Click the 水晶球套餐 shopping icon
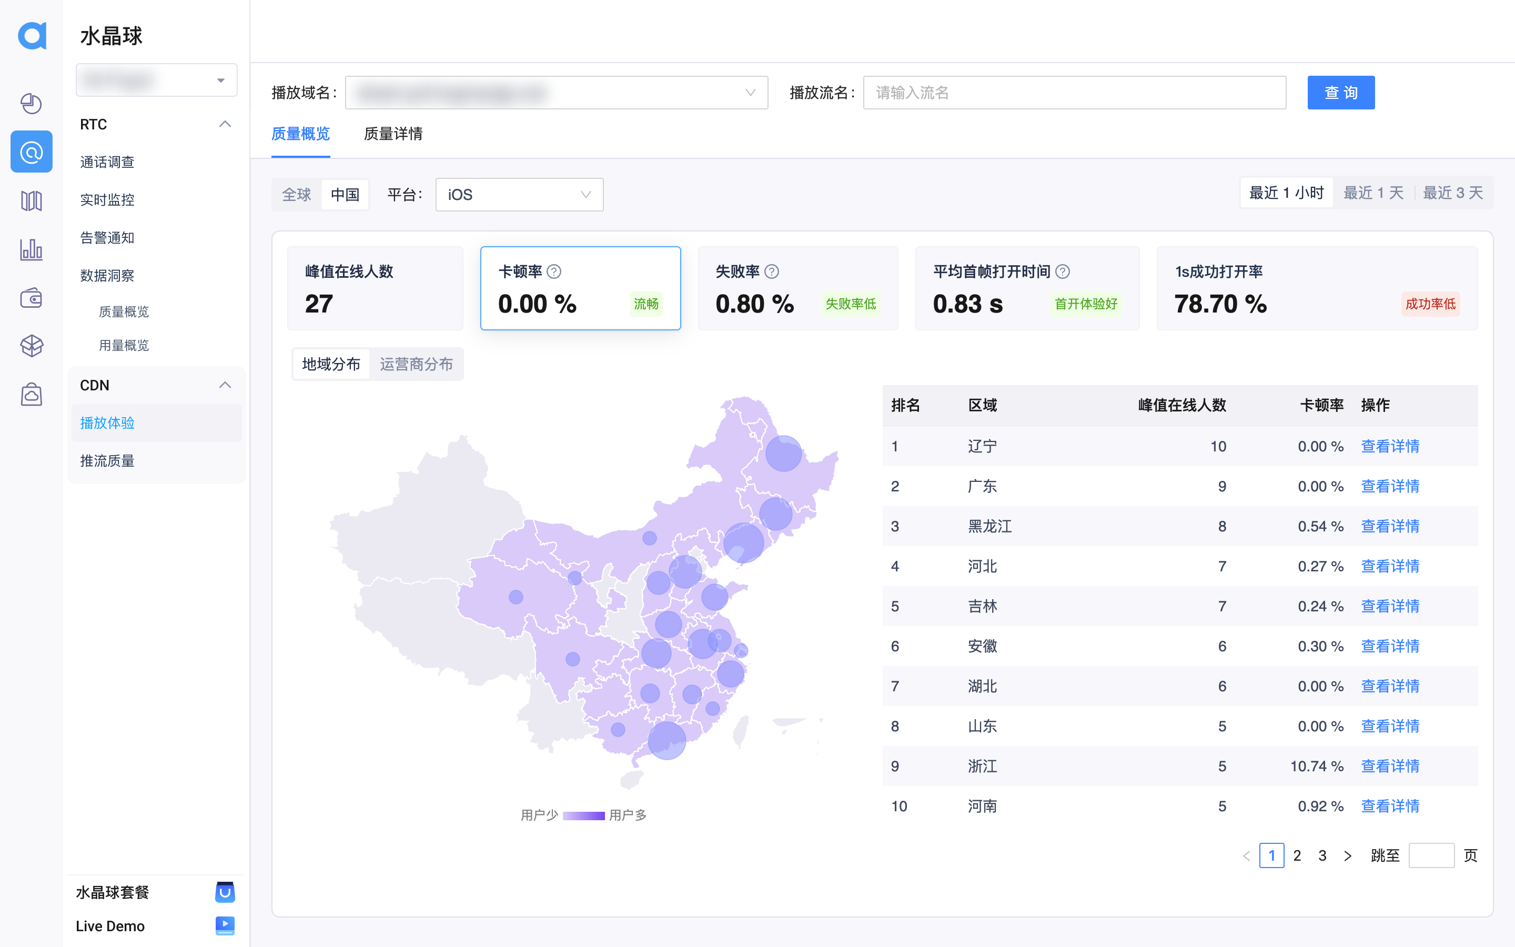The image size is (1515, 947). (225, 892)
